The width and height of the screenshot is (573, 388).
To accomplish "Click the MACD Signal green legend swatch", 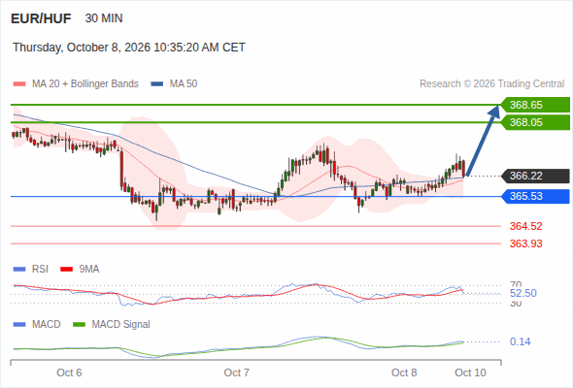I will coord(79,325).
